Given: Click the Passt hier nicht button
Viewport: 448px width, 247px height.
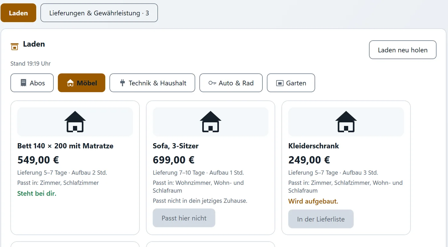Looking at the screenshot, I should tap(184, 218).
